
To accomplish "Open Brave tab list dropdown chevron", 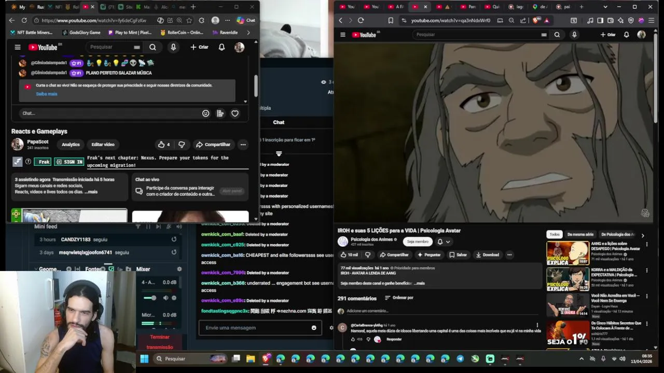I will click(605, 7).
